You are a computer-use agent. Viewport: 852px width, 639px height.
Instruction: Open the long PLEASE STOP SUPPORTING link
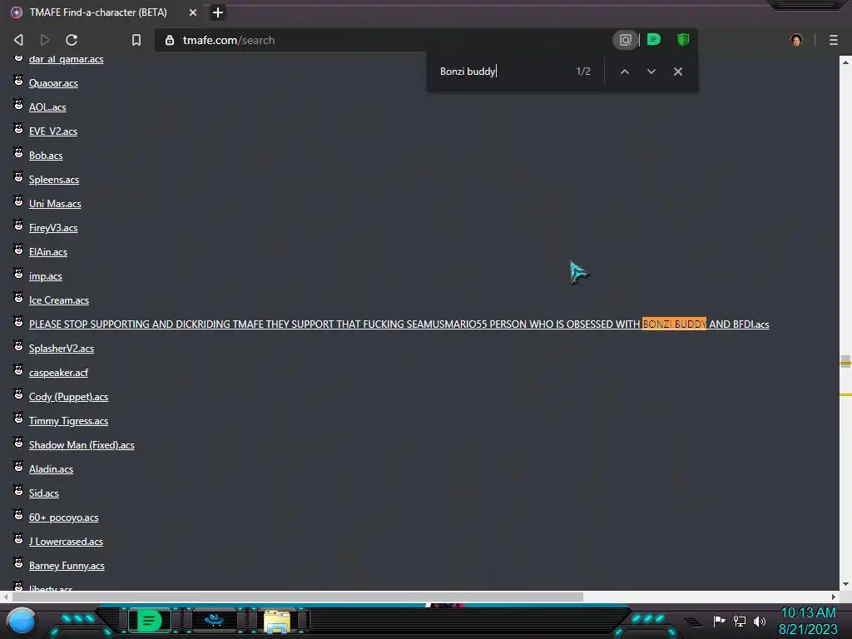[x=399, y=324]
